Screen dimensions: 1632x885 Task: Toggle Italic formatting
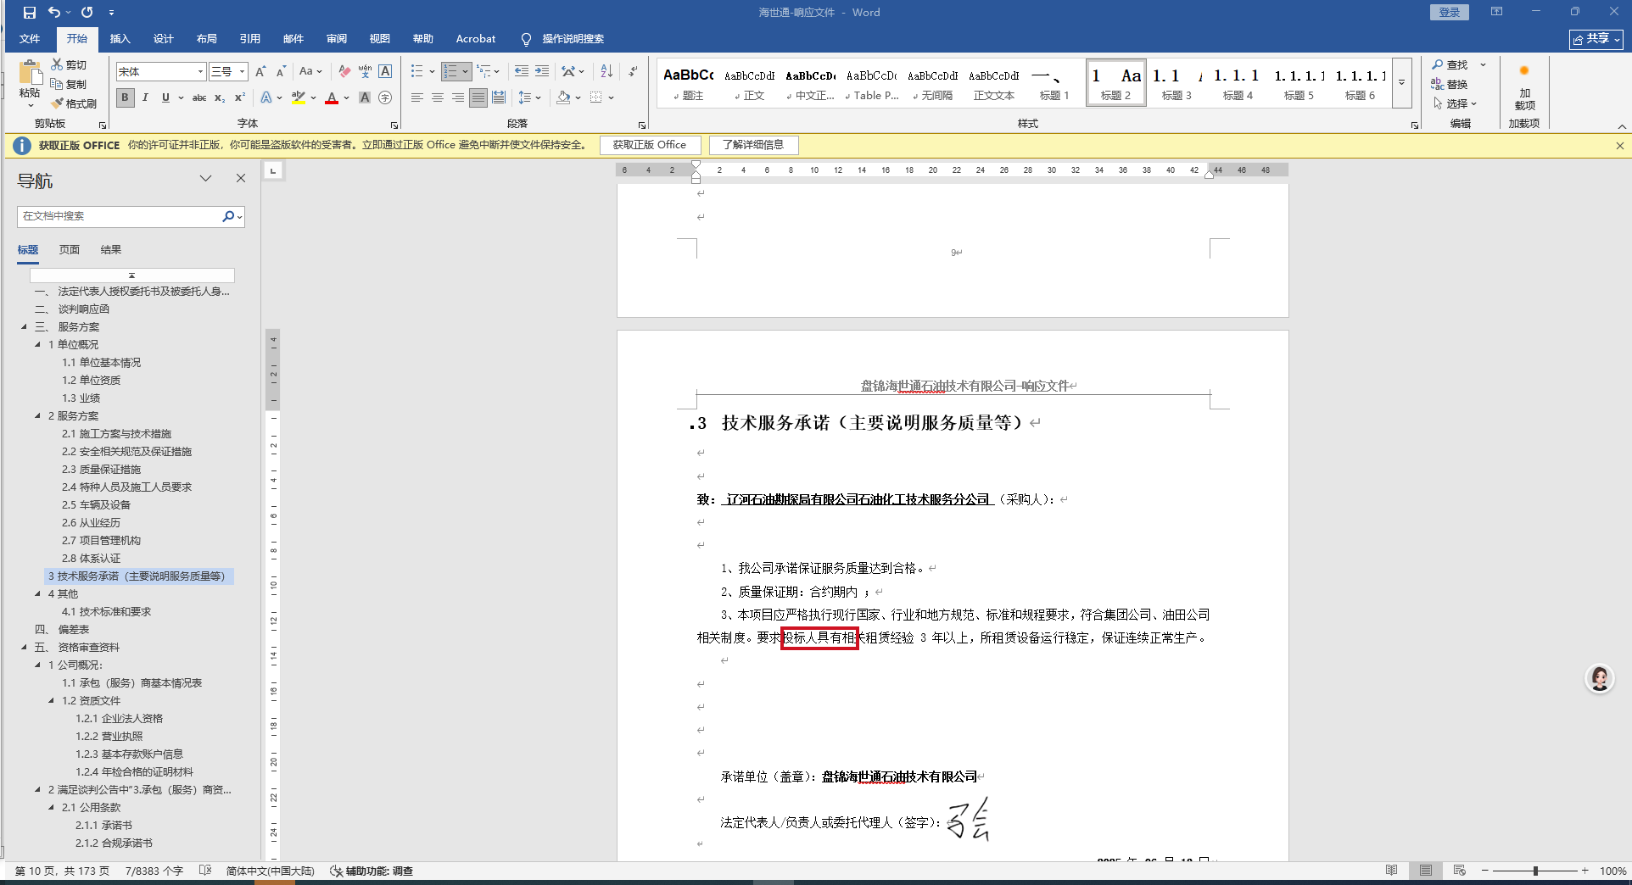click(x=146, y=97)
